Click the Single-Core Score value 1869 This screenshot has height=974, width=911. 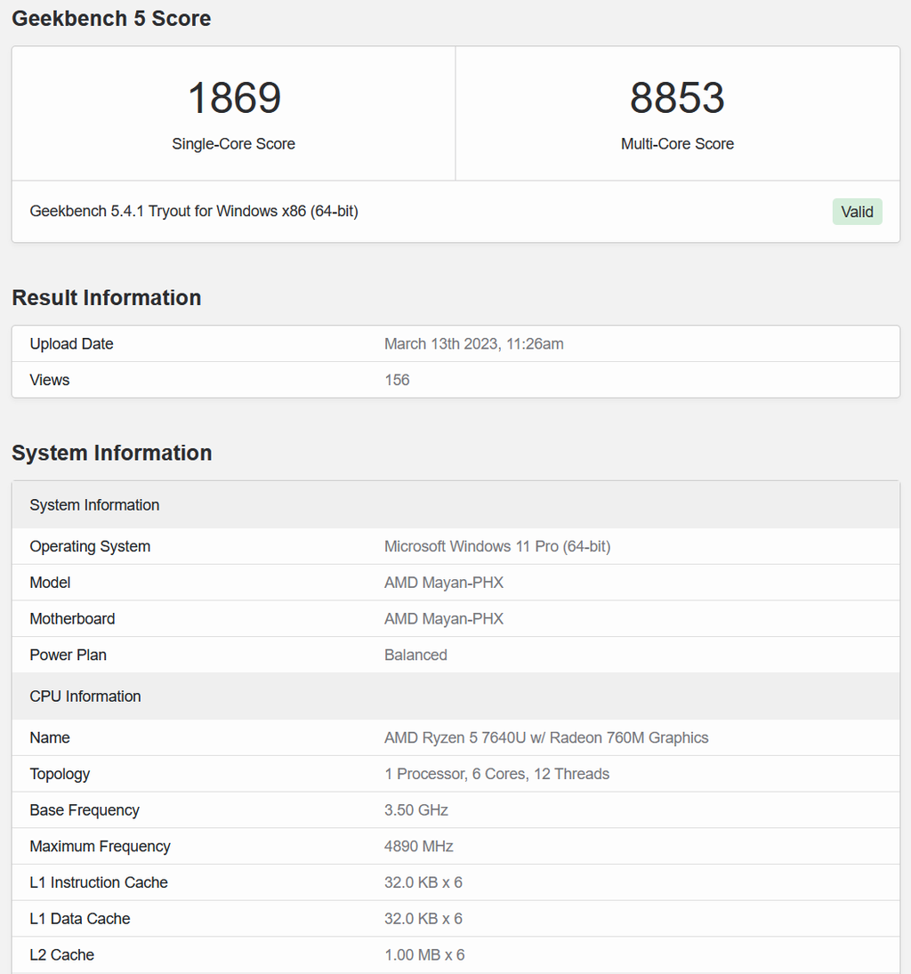[233, 98]
